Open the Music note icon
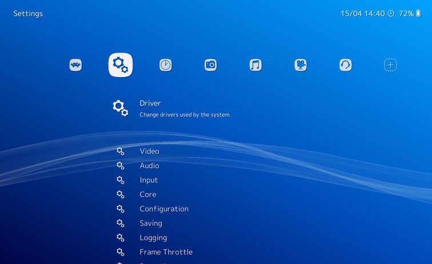432x264 pixels. (x=255, y=65)
